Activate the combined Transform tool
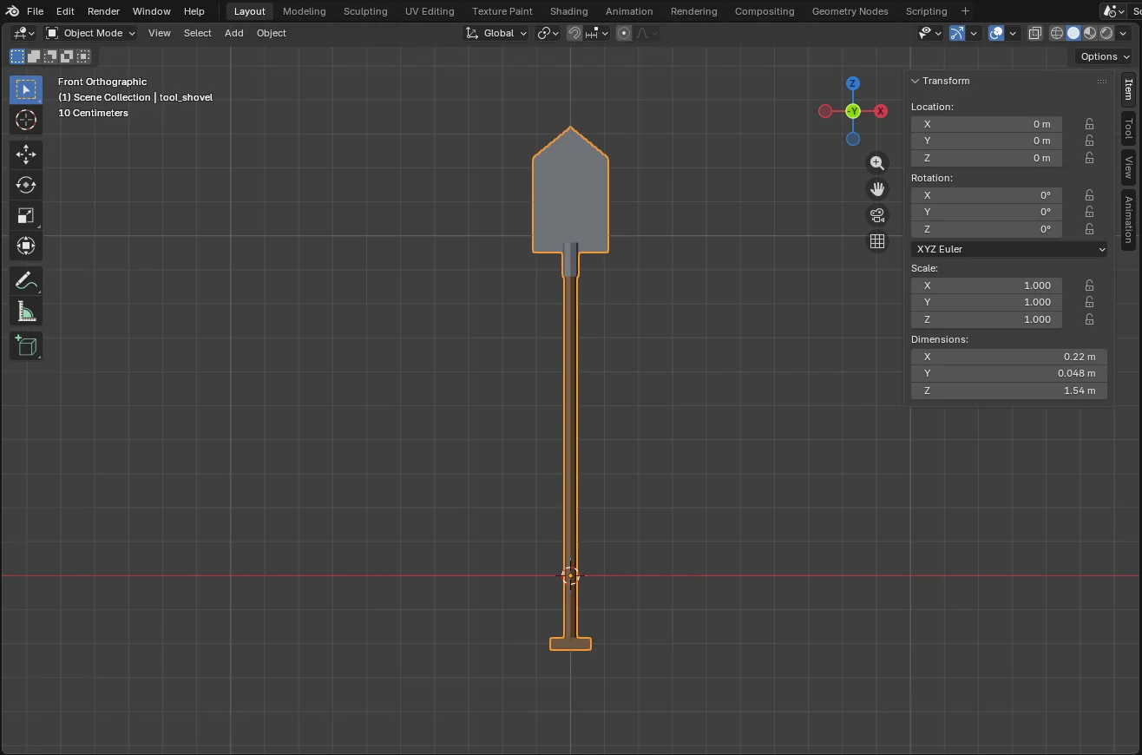The image size is (1142, 755). (x=25, y=246)
